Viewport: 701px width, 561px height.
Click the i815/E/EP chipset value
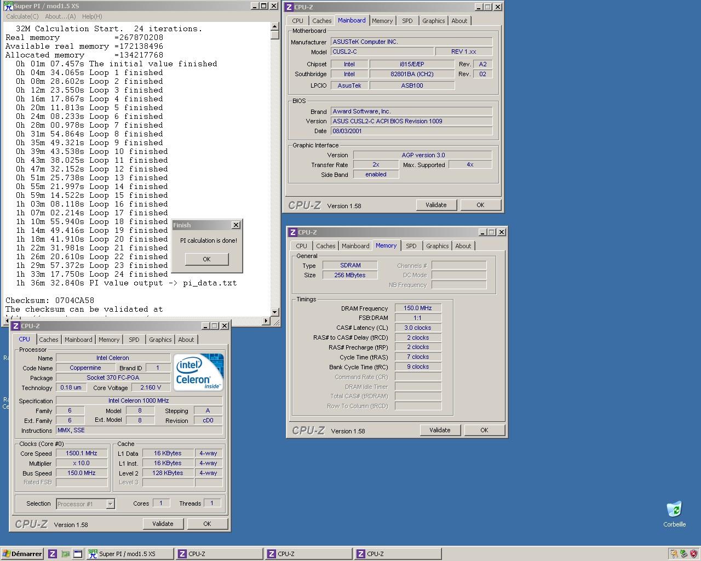[412, 64]
